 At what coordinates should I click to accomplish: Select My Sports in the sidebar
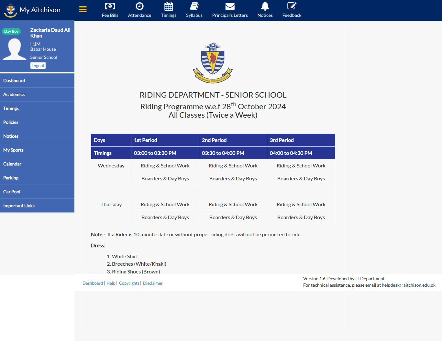pyautogui.click(x=37, y=150)
